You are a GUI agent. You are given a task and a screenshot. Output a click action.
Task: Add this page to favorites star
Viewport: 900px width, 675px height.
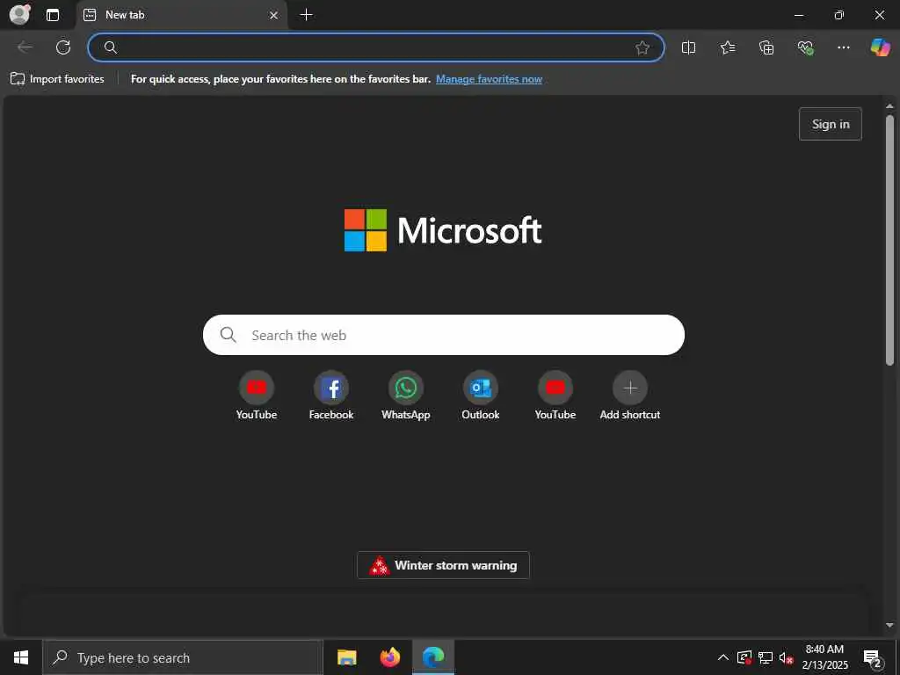coord(642,47)
